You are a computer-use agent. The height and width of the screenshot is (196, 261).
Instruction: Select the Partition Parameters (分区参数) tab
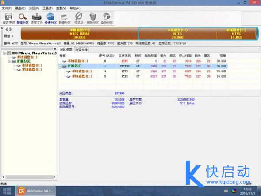(x=66, y=50)
